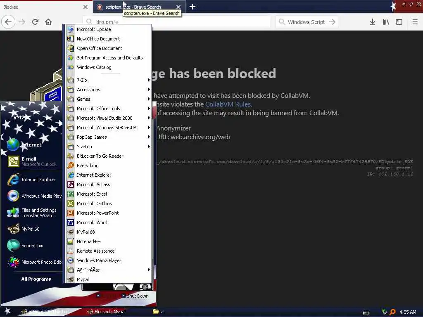Expand Microsoft Visual Studio 2008 submenu
The image size is (423, 317).
(109, 118)
